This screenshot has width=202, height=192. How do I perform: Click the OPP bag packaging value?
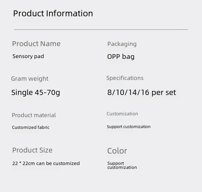121,57
